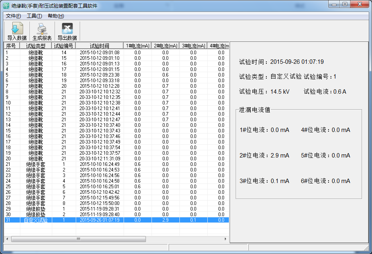The height and width of the screenshot is (254, 372).
Task: Click the 生成报表 printer icon
Action: tap(42, 29)
